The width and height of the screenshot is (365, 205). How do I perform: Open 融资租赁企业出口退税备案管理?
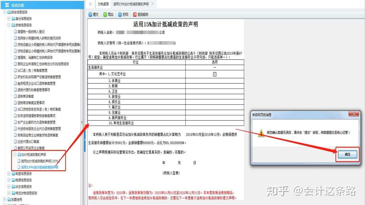click(x=36, y=83)
